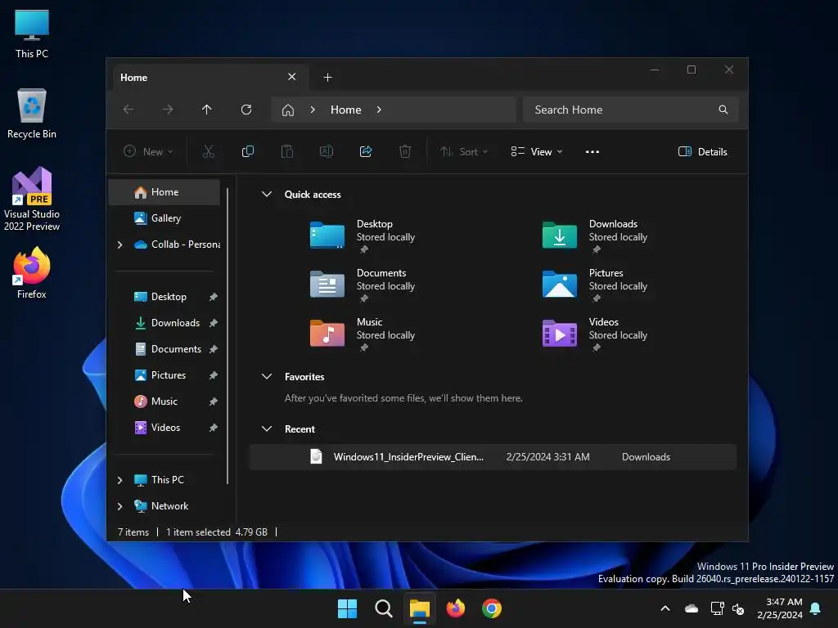This screenshot has width=838, height=628.
Task: Open notifications bell in tray
Action: coord(816,608)
